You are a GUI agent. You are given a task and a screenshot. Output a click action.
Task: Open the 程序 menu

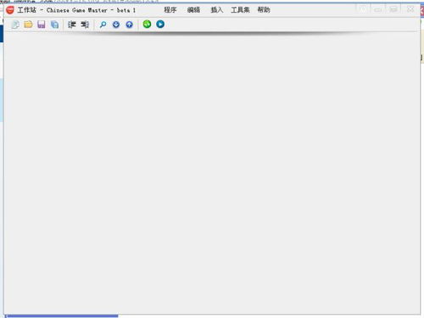pos(170,10)
